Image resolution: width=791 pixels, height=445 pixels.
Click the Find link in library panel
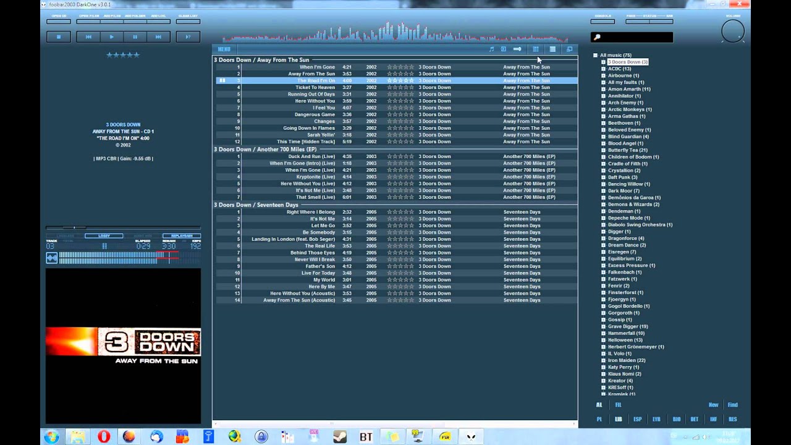point(732,405)
